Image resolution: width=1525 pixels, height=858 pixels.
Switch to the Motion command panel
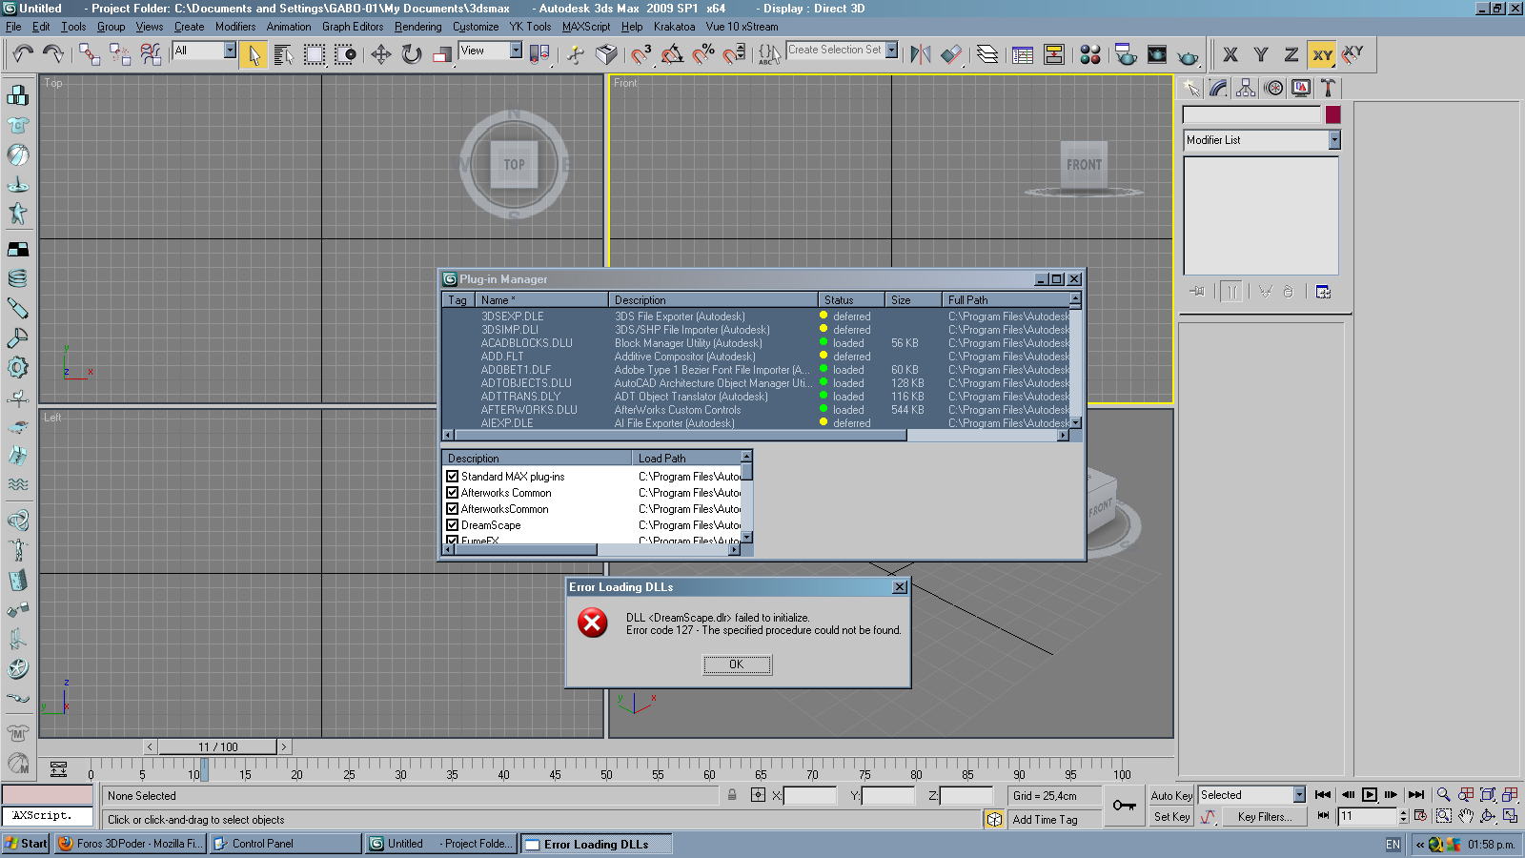click(x=1273, y=88)
